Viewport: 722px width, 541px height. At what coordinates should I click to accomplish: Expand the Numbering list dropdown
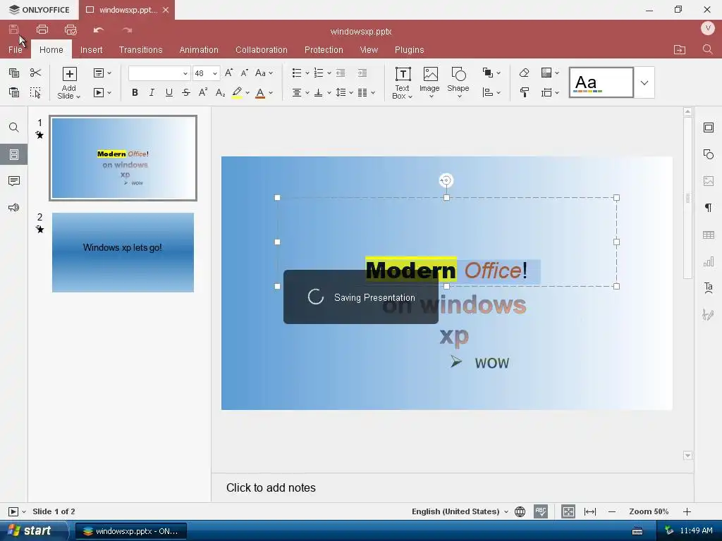pos(329,73)
